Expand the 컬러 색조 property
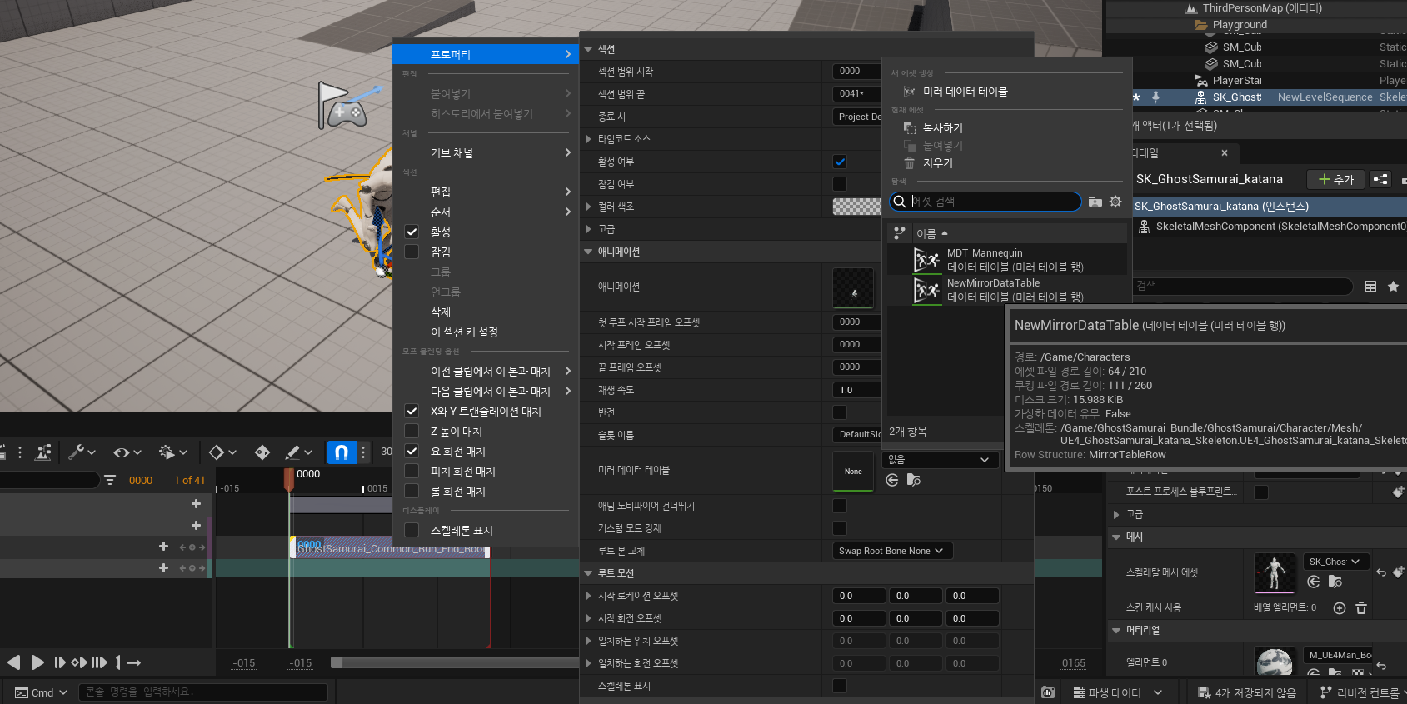The height and width of the screenshot is (704, 1407). pos(588,207)
